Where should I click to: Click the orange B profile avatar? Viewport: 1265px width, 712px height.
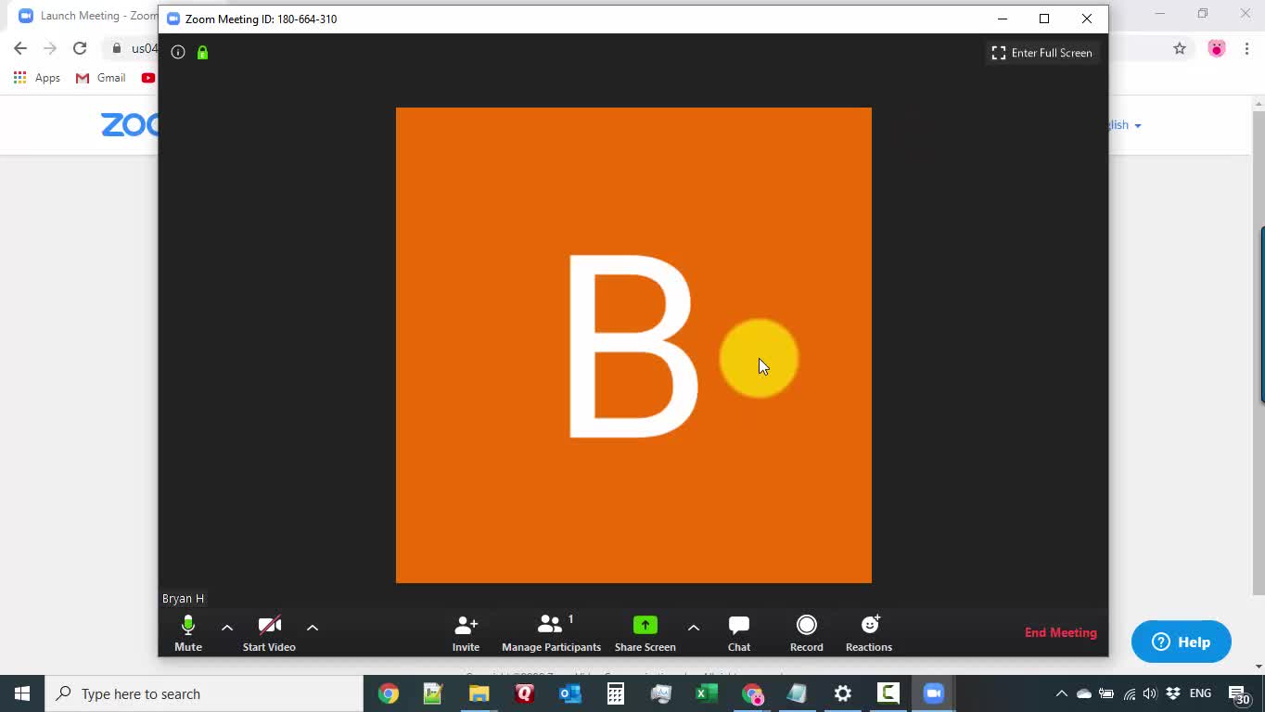tap(633, 345)
